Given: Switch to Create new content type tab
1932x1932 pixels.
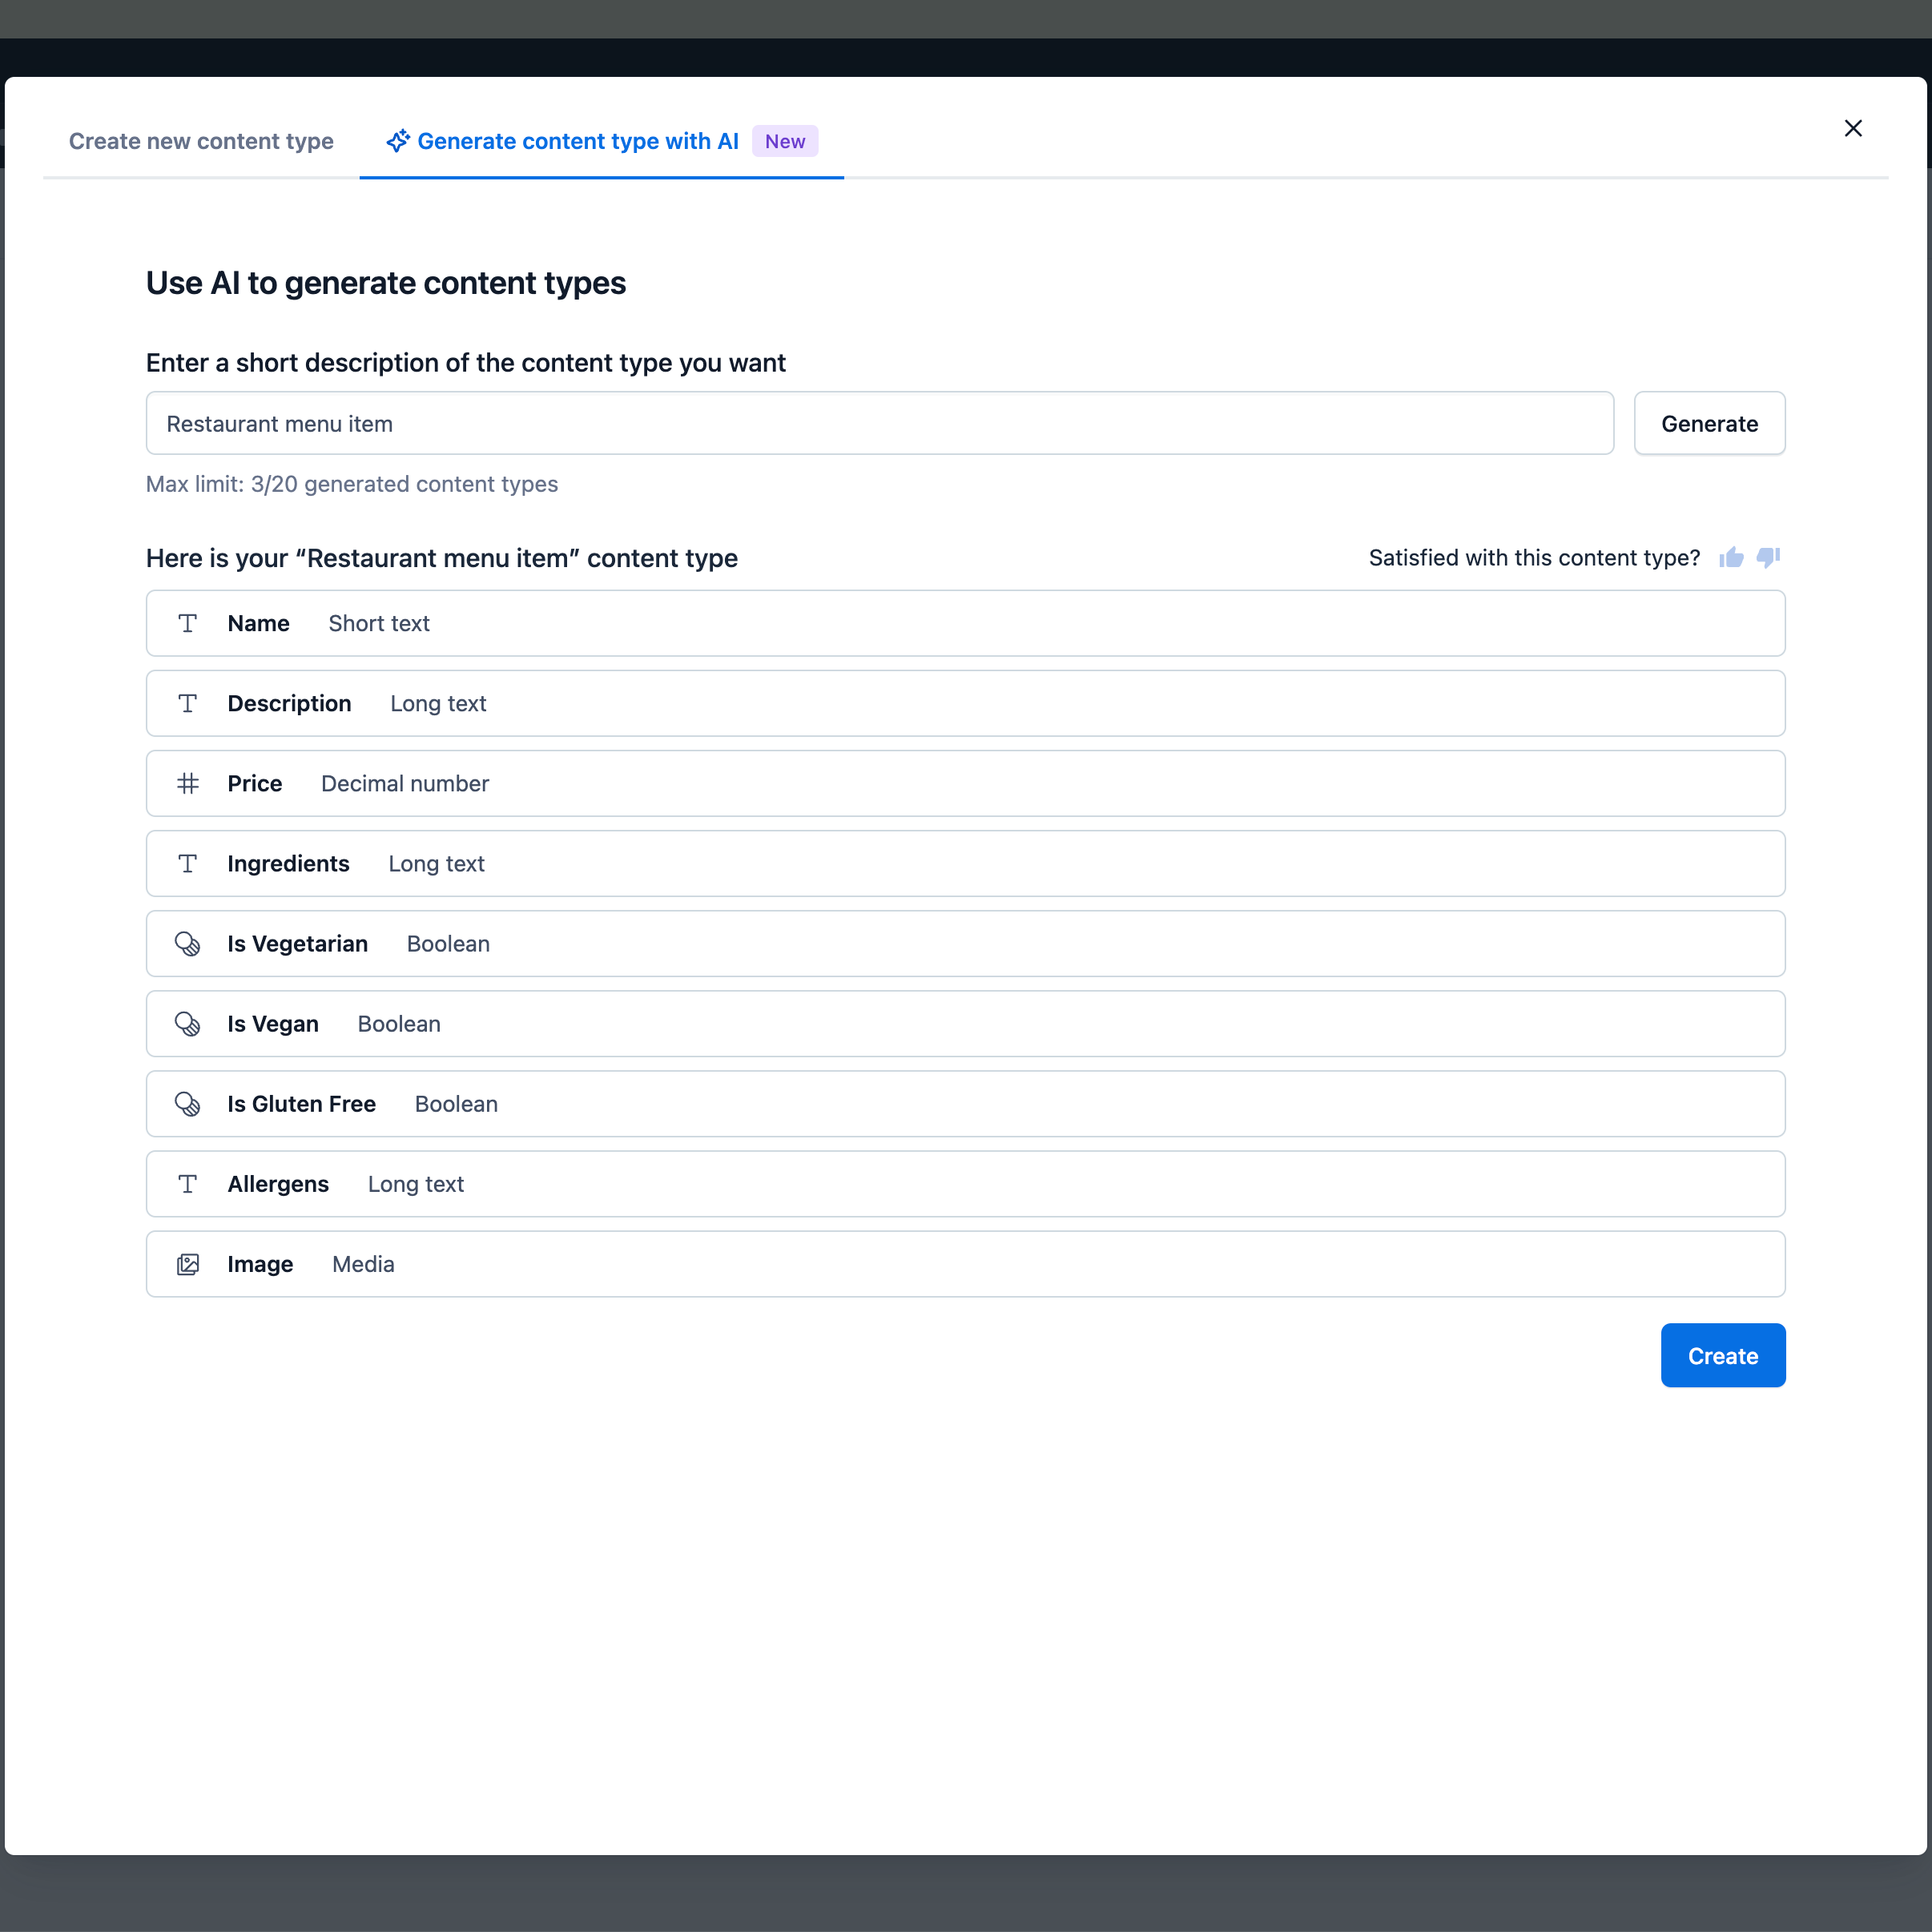Looking at the screenshot, I should point(200,139).
